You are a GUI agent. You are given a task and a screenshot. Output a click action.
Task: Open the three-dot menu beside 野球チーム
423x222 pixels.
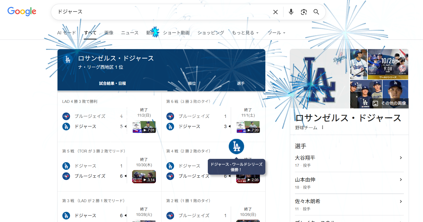click(x=323, y=128)
